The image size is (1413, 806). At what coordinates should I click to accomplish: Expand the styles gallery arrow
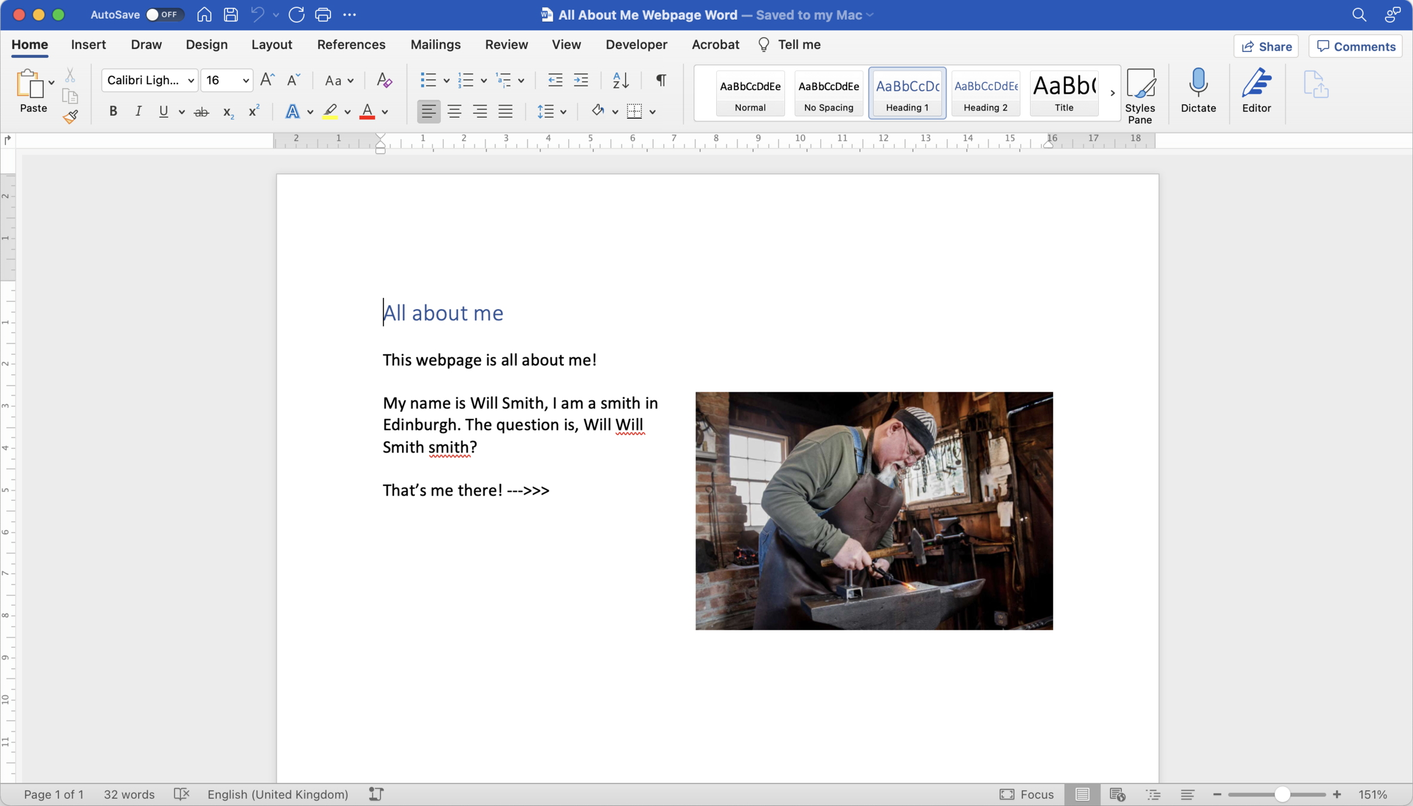pos(1112,93)
